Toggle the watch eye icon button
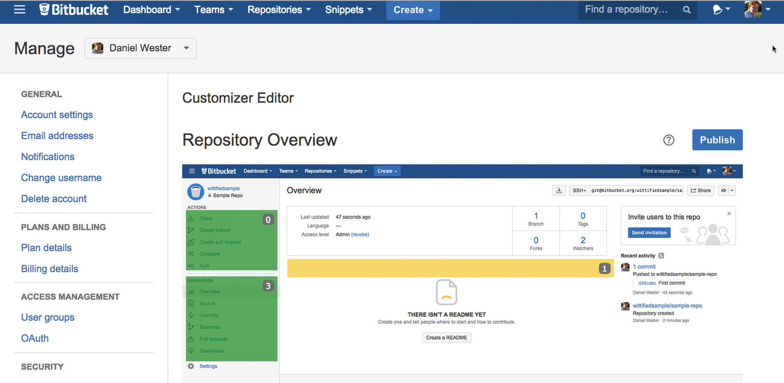 click(x=723, y=191)
